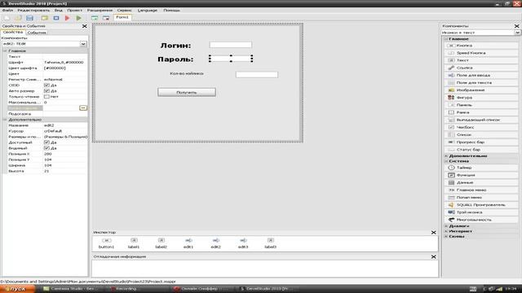Viewport: 522px width, 293px height.
Task: Choose Выпадающий список component
Action: (481, 120)
